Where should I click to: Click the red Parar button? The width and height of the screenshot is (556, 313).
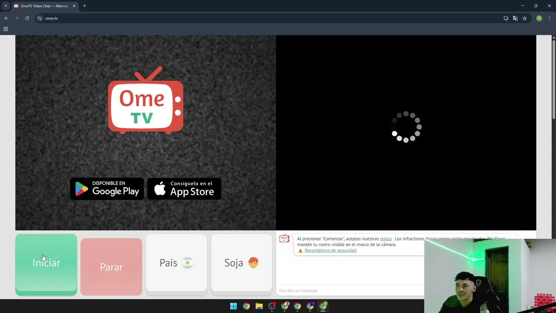click(111, 266)
